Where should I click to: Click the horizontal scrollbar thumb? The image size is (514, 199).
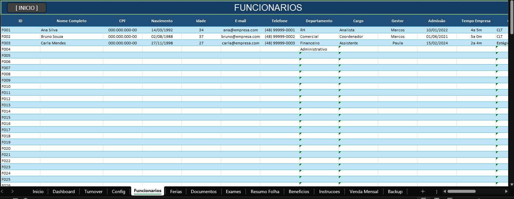[x=461, y=191]
